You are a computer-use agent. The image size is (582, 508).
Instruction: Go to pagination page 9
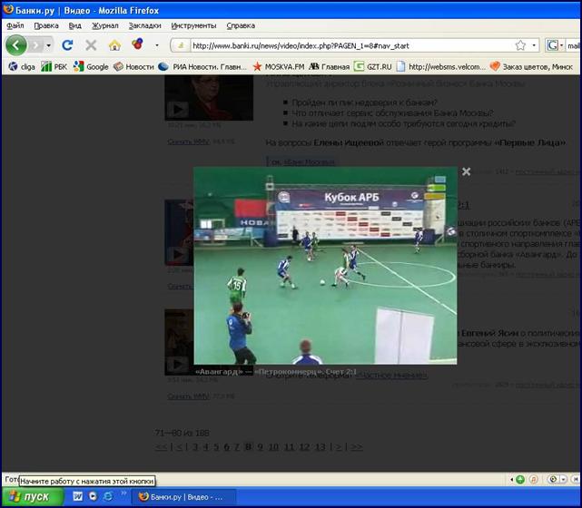261,447
